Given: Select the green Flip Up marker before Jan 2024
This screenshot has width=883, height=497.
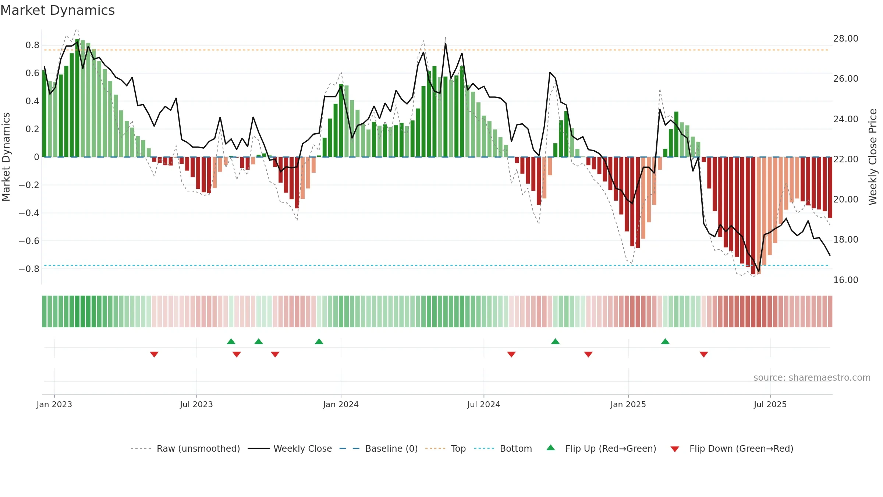Looking at the screenshot, I should (319, 341).
